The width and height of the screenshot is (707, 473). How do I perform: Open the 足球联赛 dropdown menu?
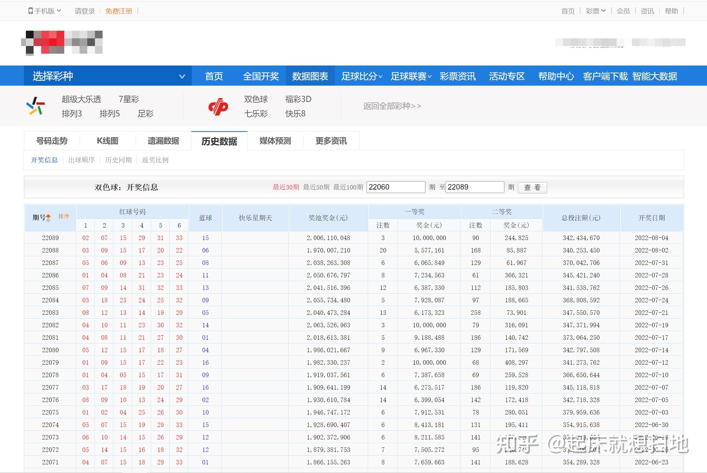(x=411, y=76)
